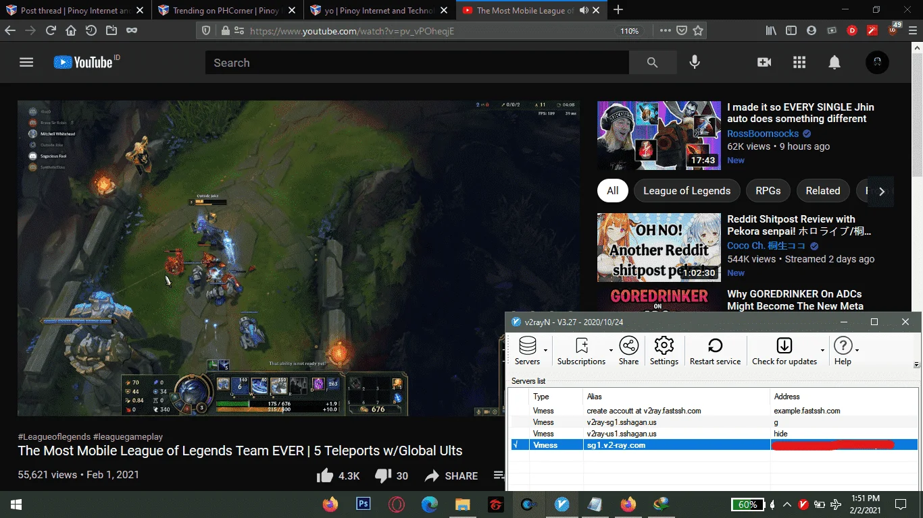Select 'League of Legends' filter chip
This screenshot has height=518, width=923.
(x=687, y=191)
